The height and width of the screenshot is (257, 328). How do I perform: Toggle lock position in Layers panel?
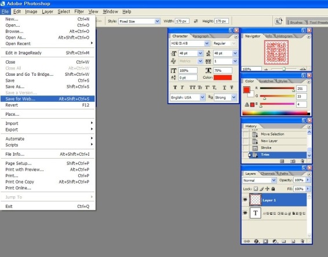point(267,189)
